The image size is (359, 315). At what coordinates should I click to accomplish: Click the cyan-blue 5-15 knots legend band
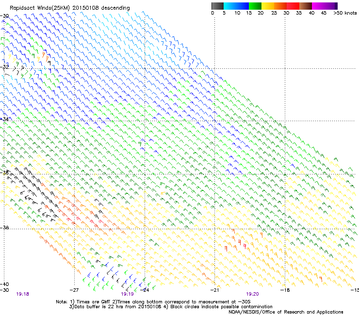point(236,6)
